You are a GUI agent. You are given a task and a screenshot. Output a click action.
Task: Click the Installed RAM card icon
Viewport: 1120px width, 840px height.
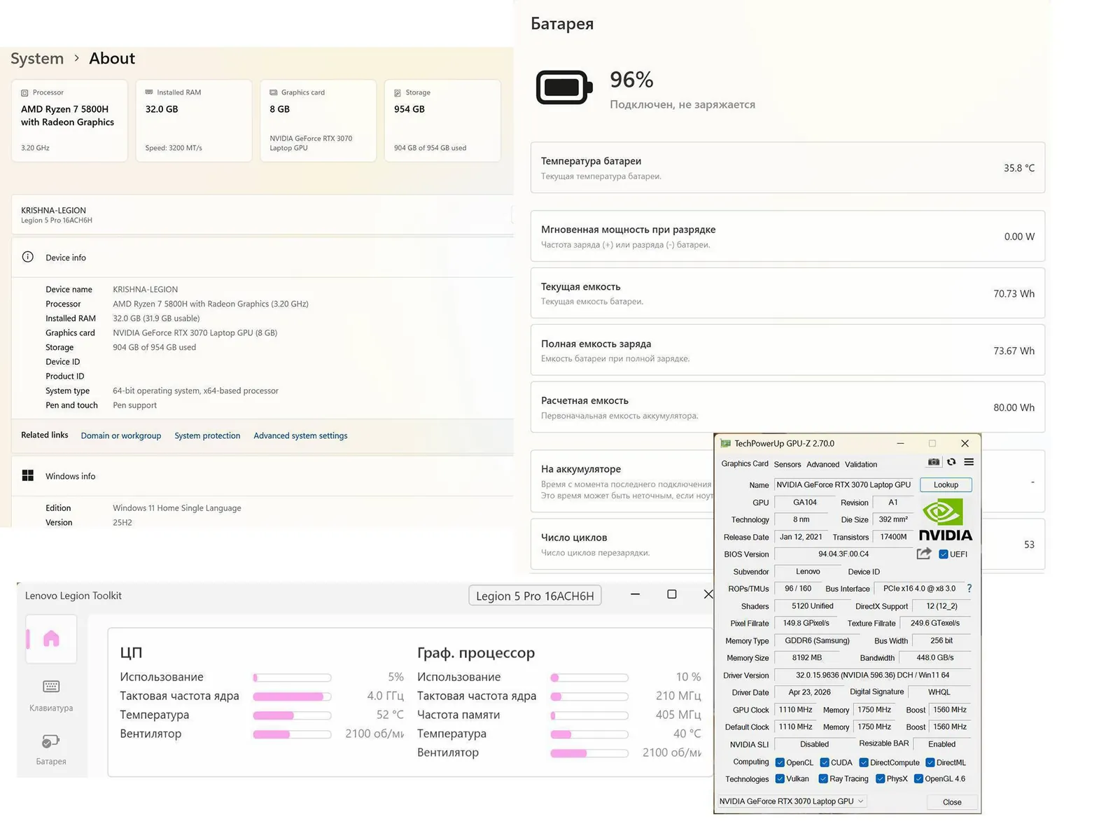click(x=149, y=92)
